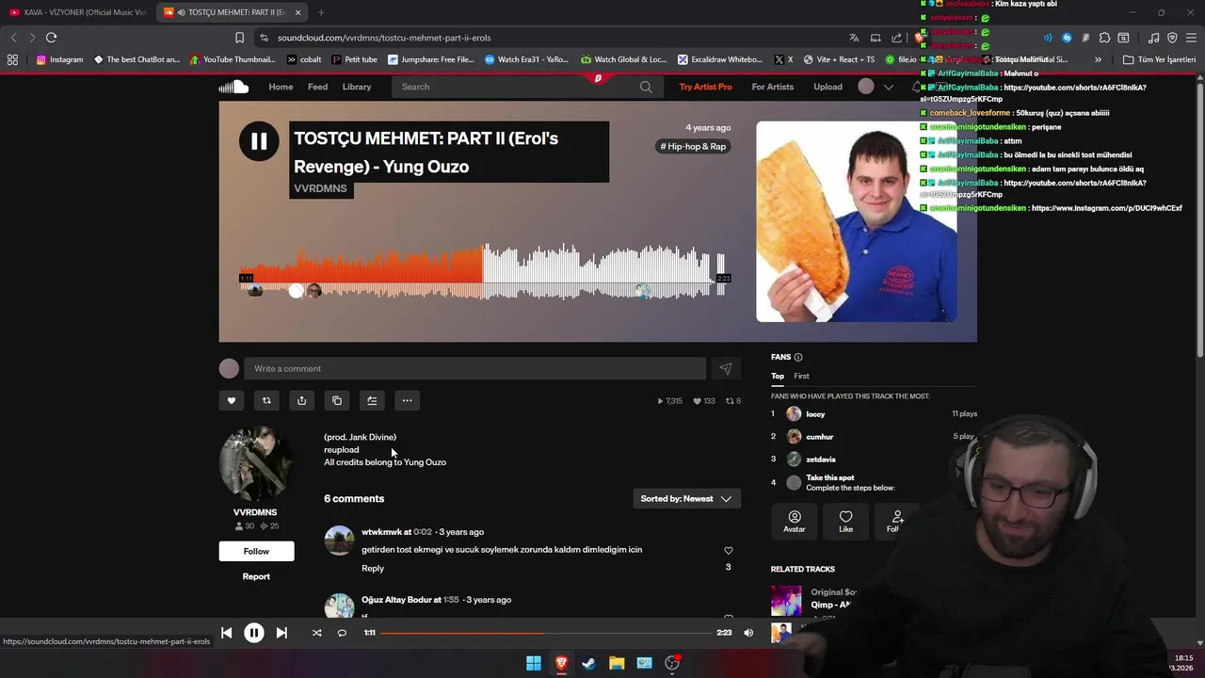Open the Home tab
This screenshot has width=1205, height=678.
coord(281,87)
